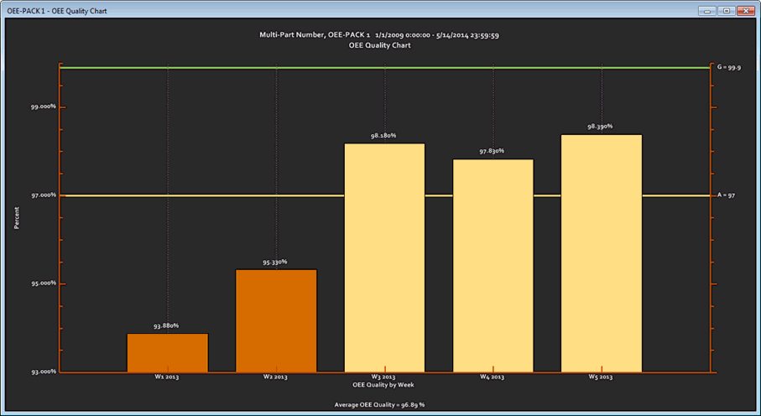The height and width of the screenshot is (416, 761).
Task: Click the 97.830% value label
Action: (492, 151)
